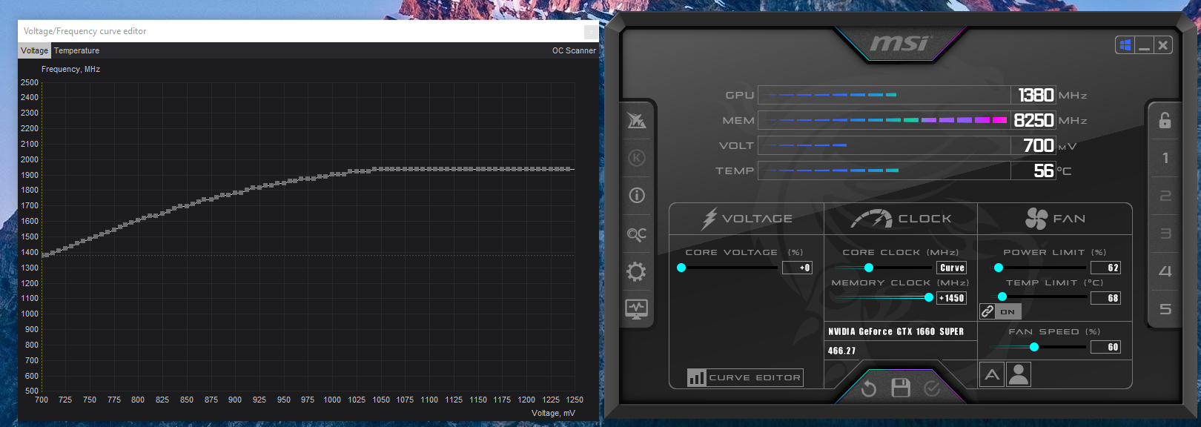1201x427 pixels.
Task: Reset settings with the circular arrow icon
Action: 869,388
